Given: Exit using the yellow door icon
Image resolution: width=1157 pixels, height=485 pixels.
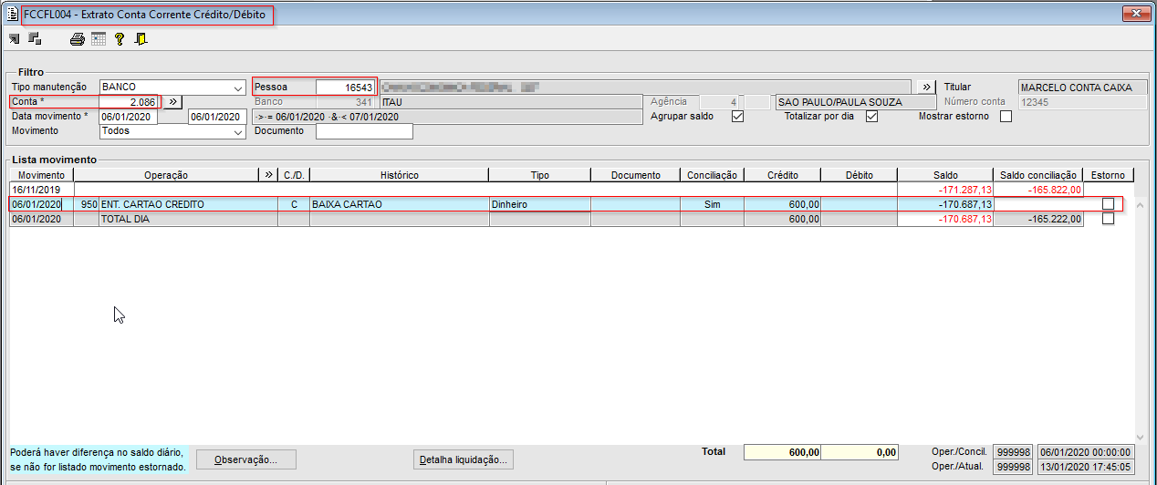Looking at the screenshot, I should pyautogui.click(x=141, y=39).
